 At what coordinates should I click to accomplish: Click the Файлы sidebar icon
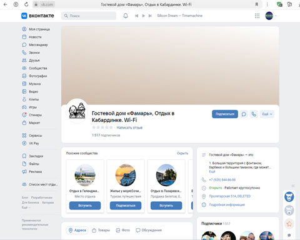[x=24, y=164]
